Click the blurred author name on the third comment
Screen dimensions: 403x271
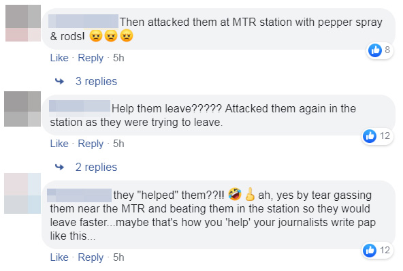pyautogui.click(x=79, y=195)
